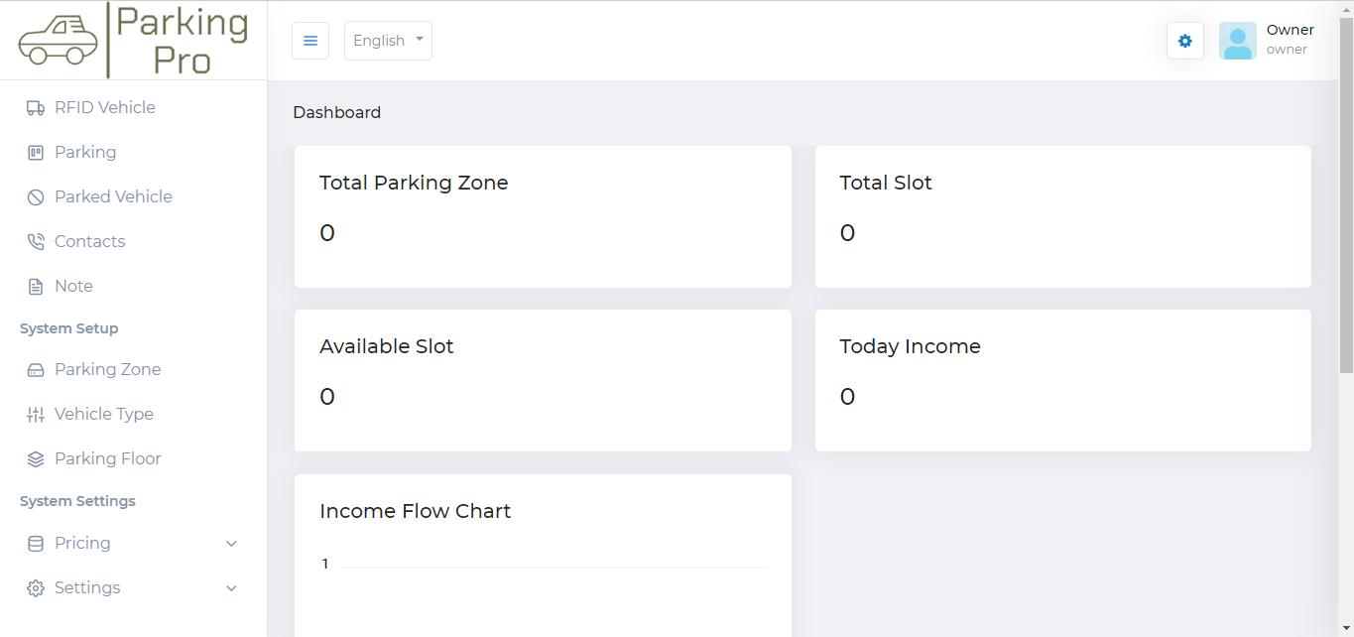Click the page vertical scrollbar

click(1345, 198)
